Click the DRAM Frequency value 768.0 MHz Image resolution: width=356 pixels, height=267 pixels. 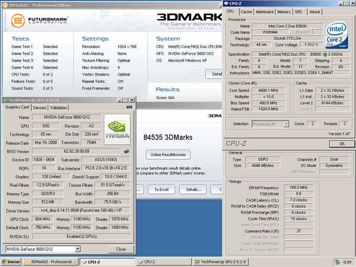298,187
